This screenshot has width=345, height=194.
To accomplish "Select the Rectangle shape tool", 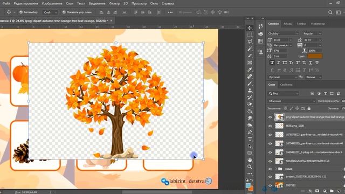I will tap(250, 153).
